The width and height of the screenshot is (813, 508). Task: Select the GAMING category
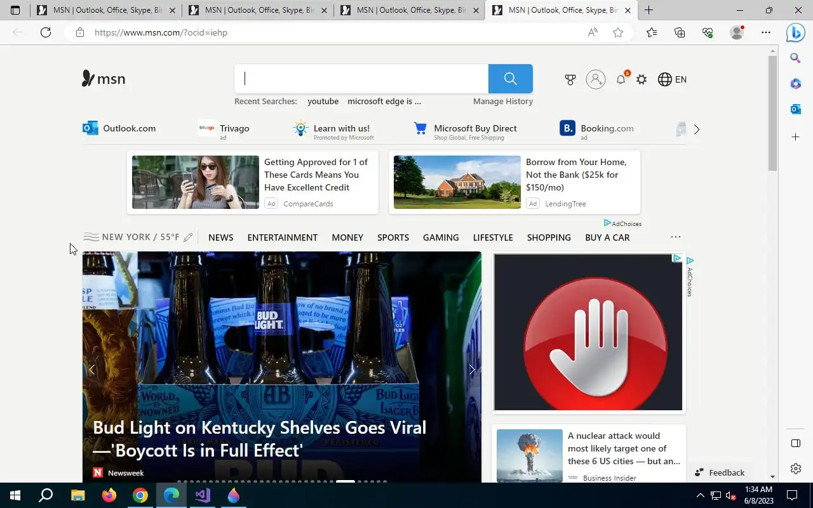(x=441, y=237)
